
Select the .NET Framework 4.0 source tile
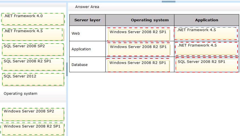pyautogui.click(x=33, y=19)
